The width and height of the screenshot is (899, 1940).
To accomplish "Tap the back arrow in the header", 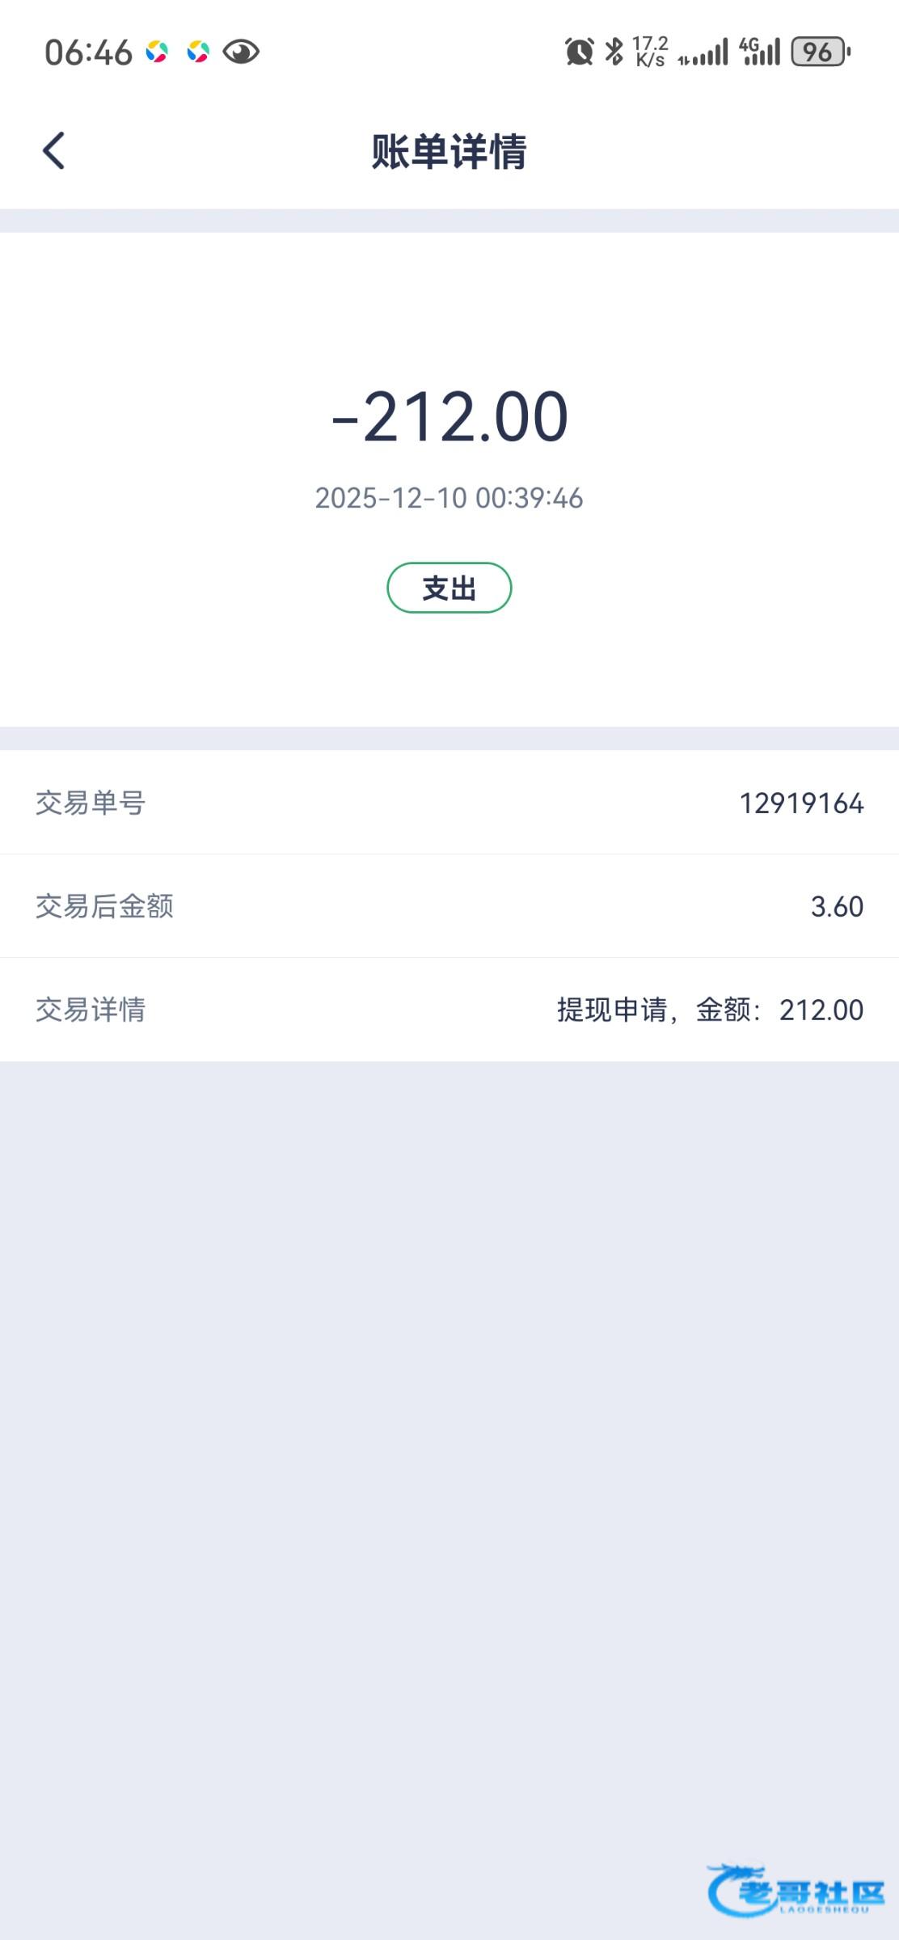I will pyautogui.click(x=53, y=151).
